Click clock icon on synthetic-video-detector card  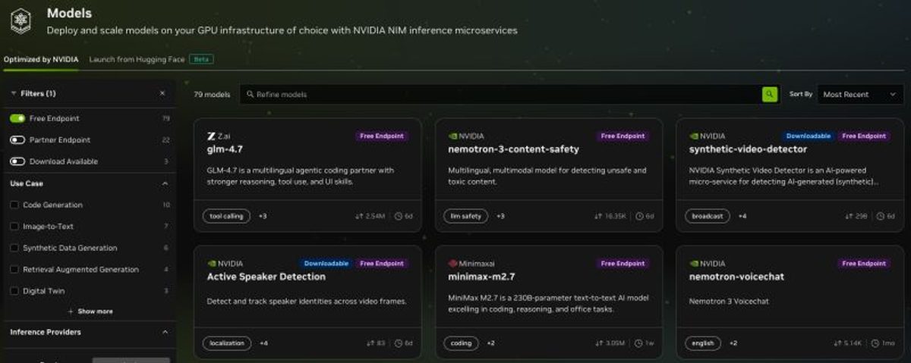pos(881,216)
